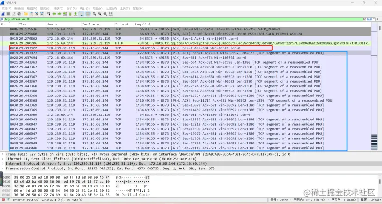
Task: Open the 帮助(H) Help menu
Action: click(138, 8)
